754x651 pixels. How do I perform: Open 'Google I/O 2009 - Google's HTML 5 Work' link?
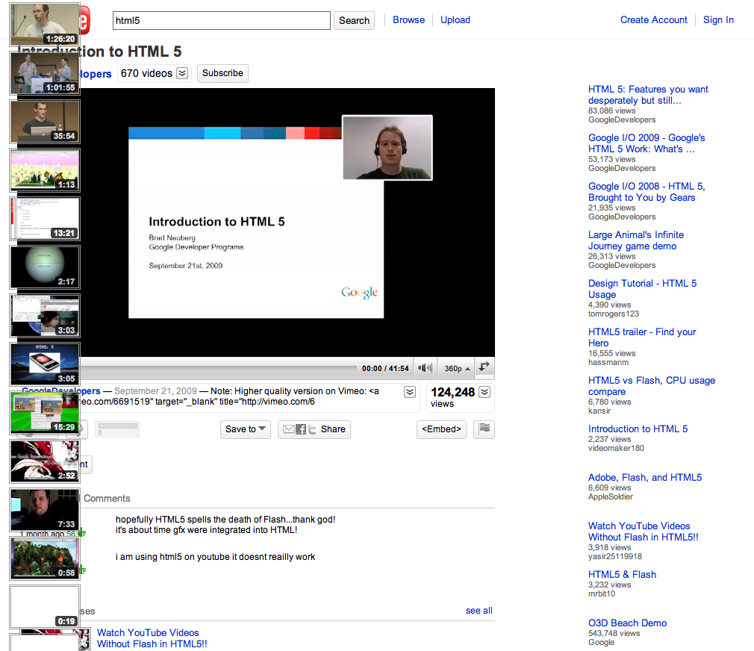click(646, 143)
